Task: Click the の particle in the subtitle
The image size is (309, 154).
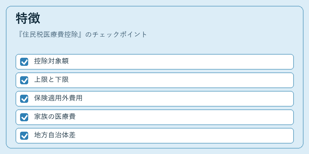Action: click(x=89, y=35)
